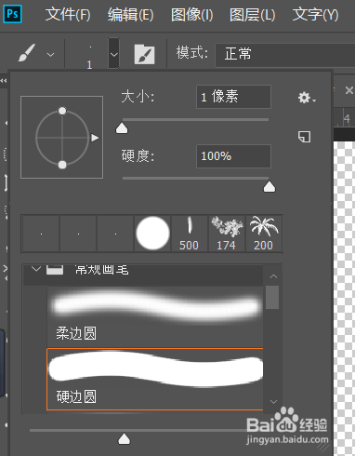Click the hardness slider handle
The width and height of the screenshot is (355, 456).
point(270,187)
